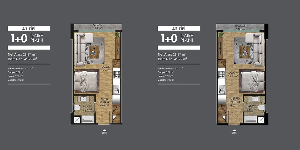Click the shower tray in the A2 bathroom
This screenshot has width=300, height=150.
tap(261, 119)
